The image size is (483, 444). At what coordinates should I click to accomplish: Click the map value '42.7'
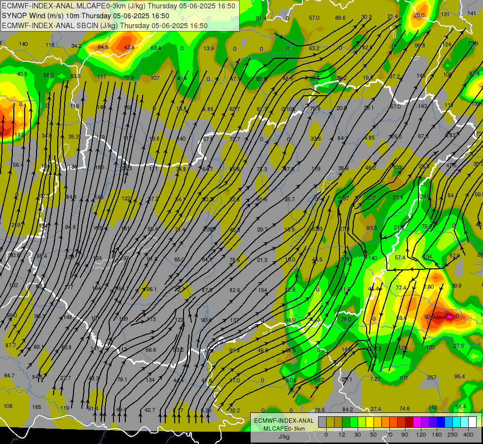click(150, 410)
